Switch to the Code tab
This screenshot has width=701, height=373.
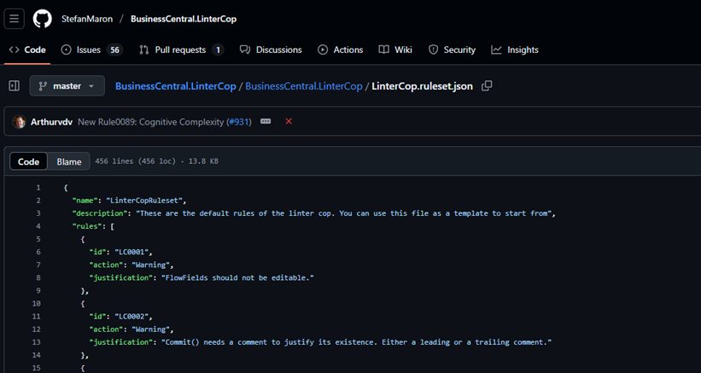[x=27, y=50]
